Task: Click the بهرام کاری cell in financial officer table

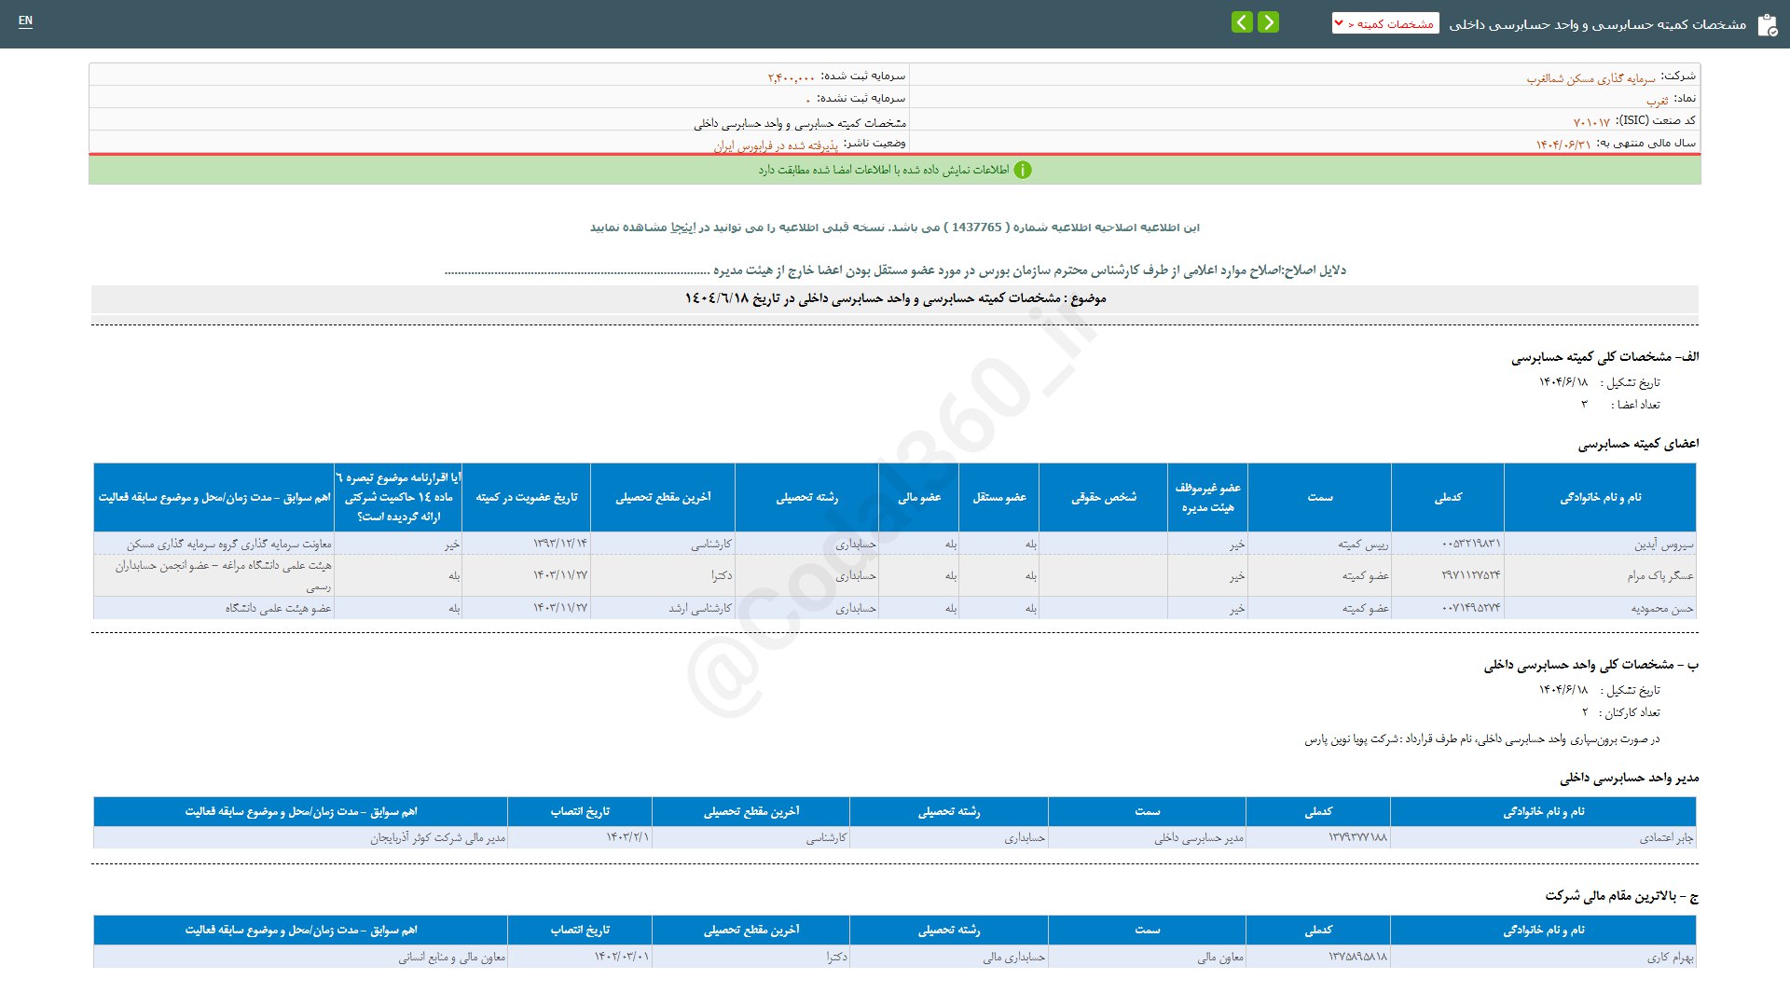Action: [1670, 957]
